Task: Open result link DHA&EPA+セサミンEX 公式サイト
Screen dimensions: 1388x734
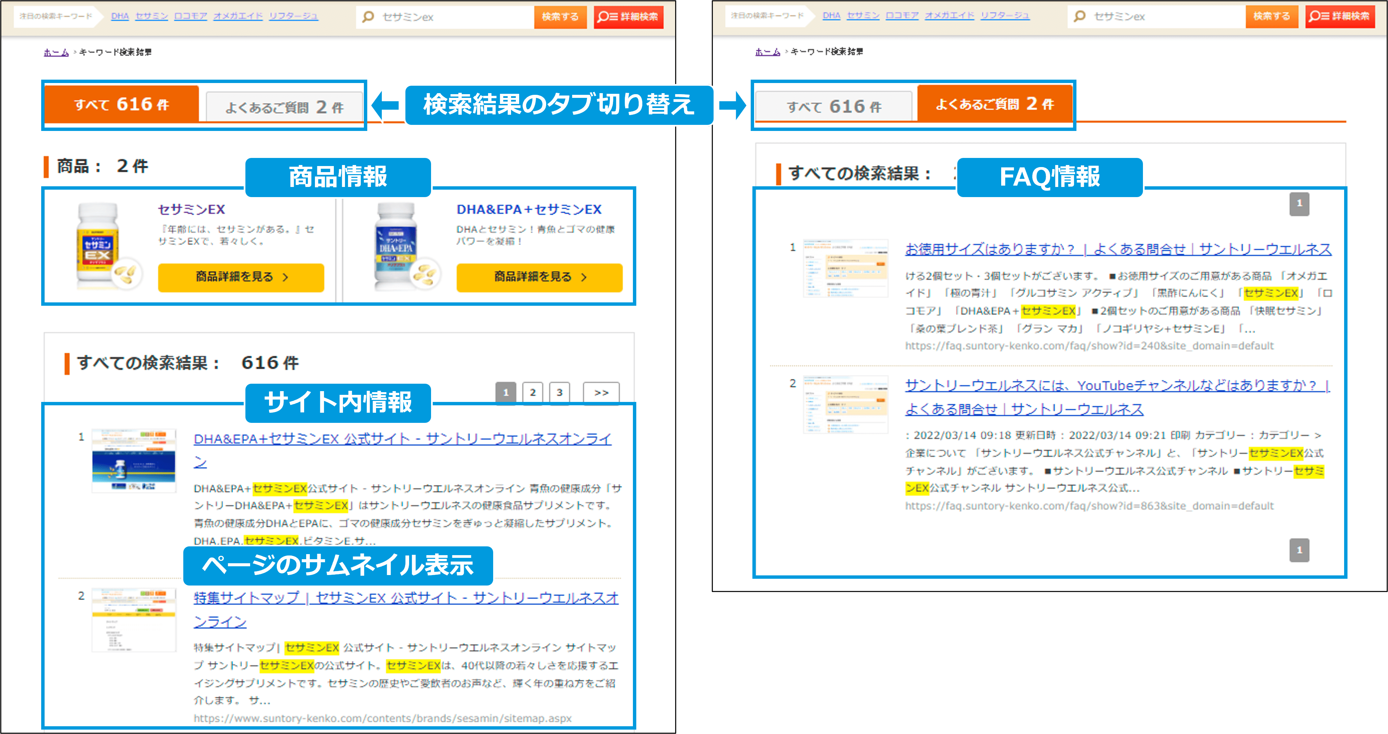Action: 402,450
